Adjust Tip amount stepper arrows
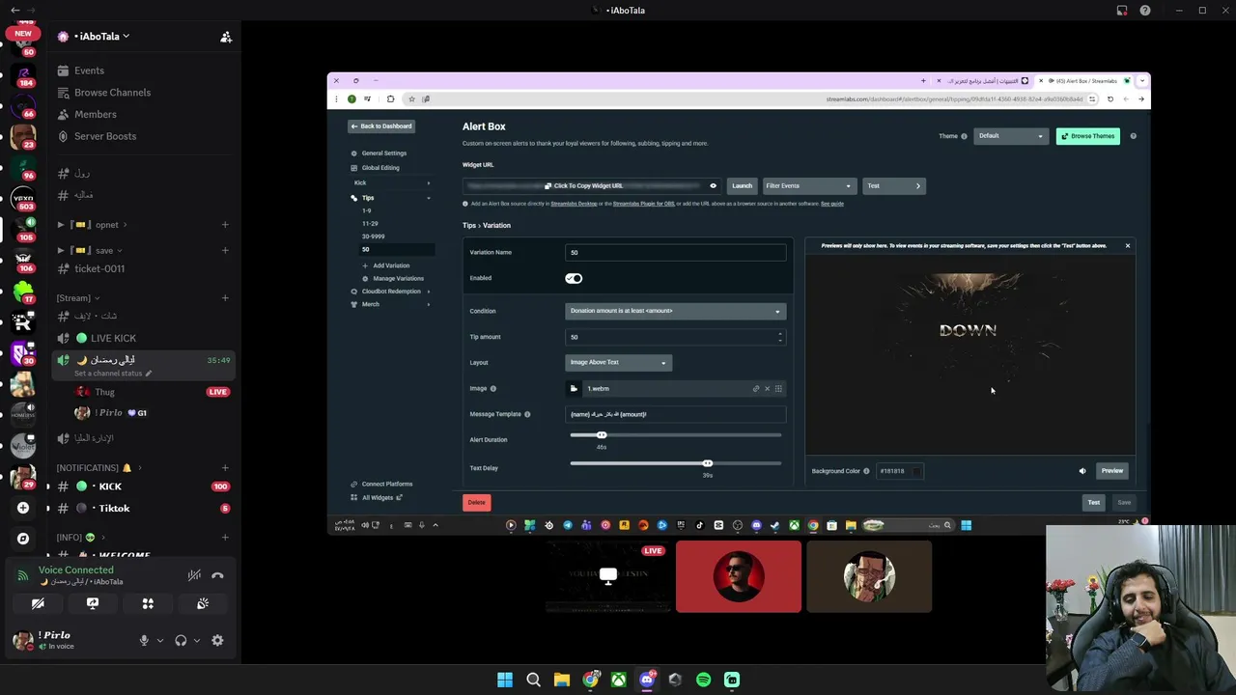Screen dimensions: 1236x695 click(x=779, y=337)
